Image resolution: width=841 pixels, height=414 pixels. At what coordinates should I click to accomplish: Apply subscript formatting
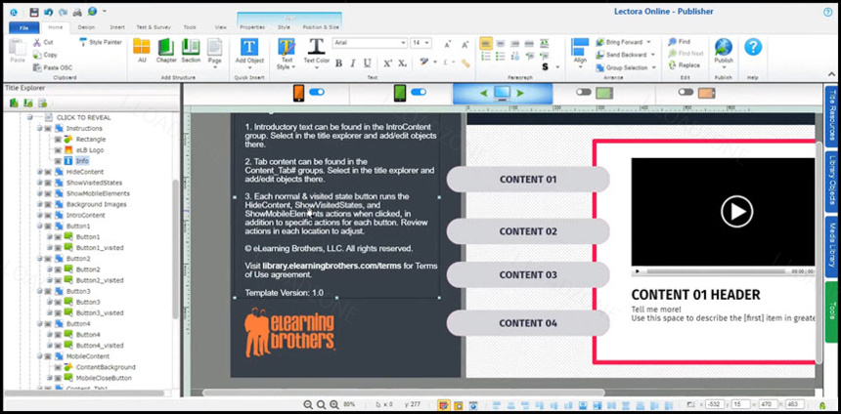click(x=402, y=63)
